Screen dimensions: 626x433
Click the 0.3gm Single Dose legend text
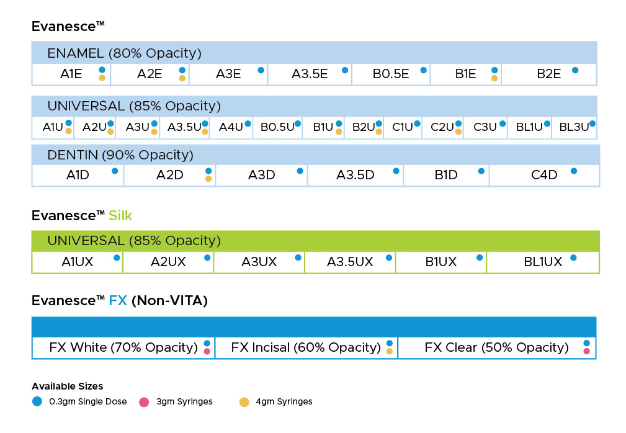point(88,401)
